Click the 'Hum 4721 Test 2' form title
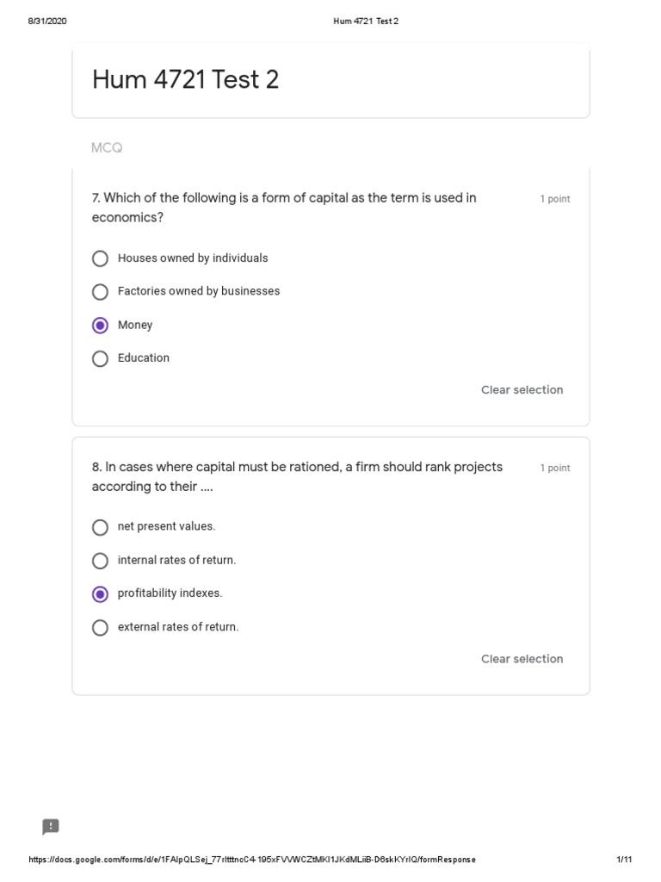The image size is (661, 882). 185,80
